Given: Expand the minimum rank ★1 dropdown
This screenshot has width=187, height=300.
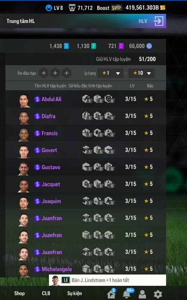Looking at the screenshot, I should (110, 73).
